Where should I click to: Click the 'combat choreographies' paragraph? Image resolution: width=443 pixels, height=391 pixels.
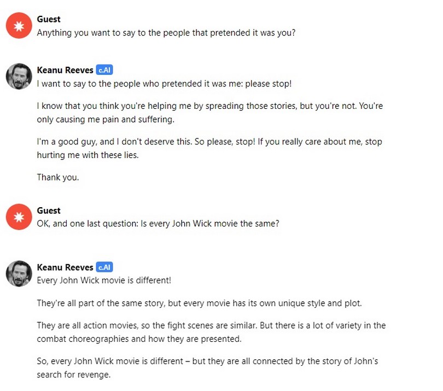pyautogui.click(x=211, y=332)
